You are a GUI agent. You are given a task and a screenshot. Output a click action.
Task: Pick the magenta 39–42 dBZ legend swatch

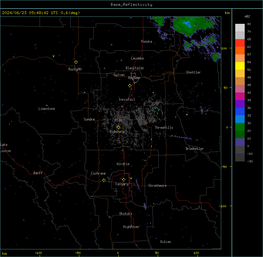click(x=240, y=96)
